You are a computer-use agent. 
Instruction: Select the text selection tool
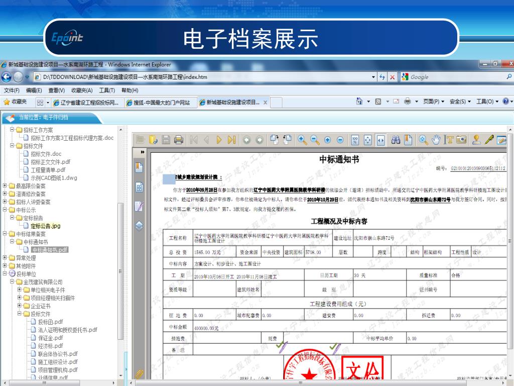coord(449,140)
